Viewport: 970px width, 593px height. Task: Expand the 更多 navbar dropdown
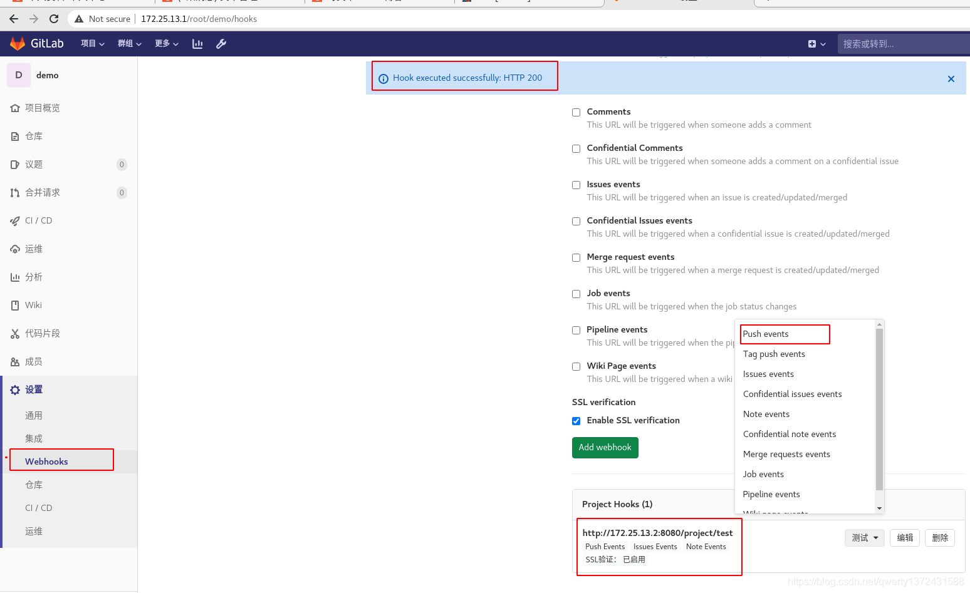point(167,44)
